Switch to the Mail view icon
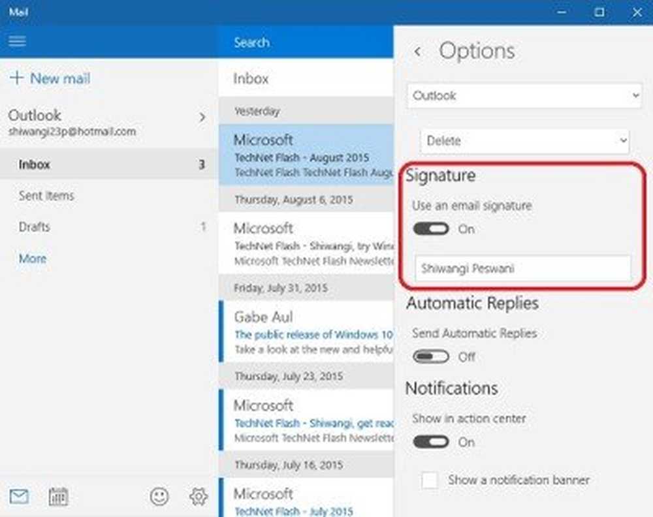Viewport: 653px width, 517px height. point(18,497)
